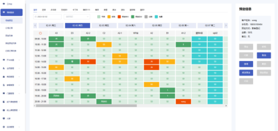Select the red wang cell at 20:00 - 21:00
This screenshot has width=278, height=131.
[183, 102]
